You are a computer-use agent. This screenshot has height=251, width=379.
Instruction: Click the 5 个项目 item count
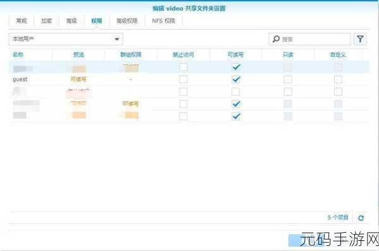[x=338, y=218]
